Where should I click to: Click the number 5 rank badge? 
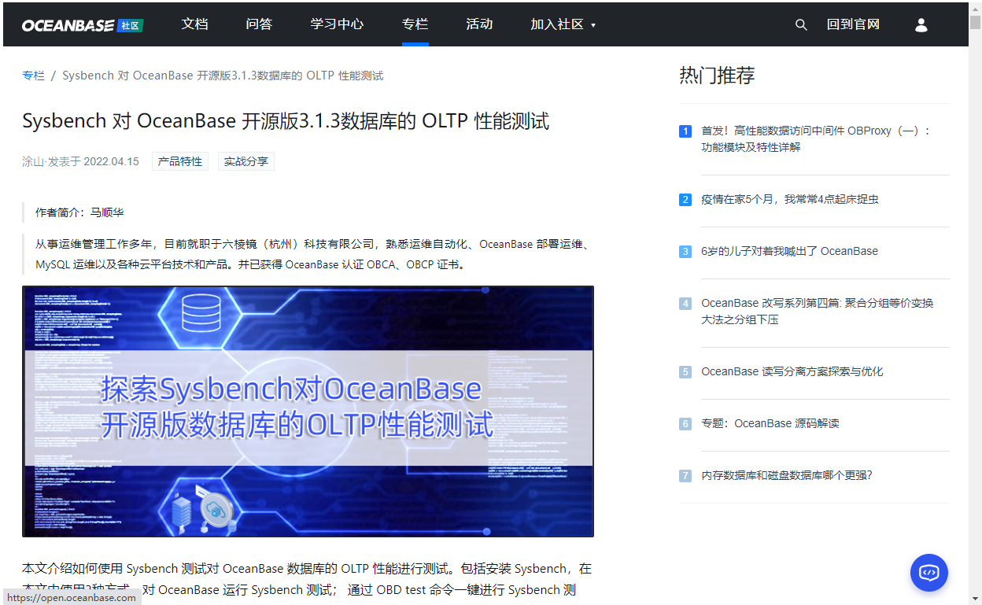685,372
